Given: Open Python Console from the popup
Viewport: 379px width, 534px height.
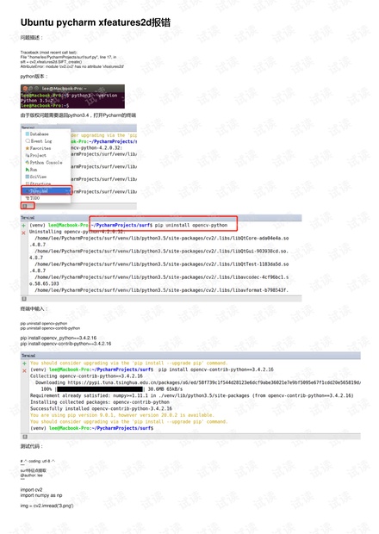Looking at the screenshot, I should click(44, 163).
